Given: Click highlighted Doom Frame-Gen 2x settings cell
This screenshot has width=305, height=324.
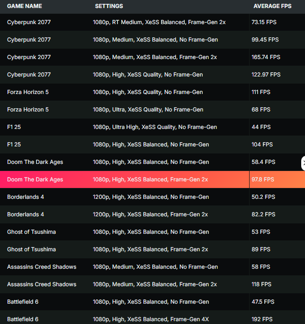Looking at the screenshot, I should point(150,179).
